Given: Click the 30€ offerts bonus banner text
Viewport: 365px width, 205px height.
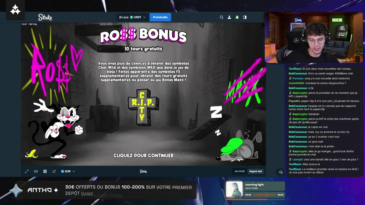Looking at the screenshot, I should tap(128, 190).
